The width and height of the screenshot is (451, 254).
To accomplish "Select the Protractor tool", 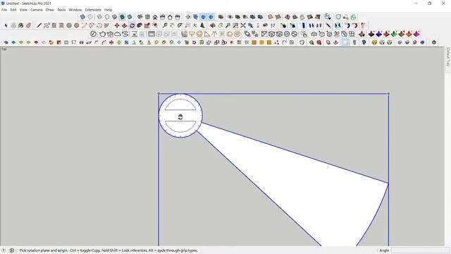I will tap(180, 25).
